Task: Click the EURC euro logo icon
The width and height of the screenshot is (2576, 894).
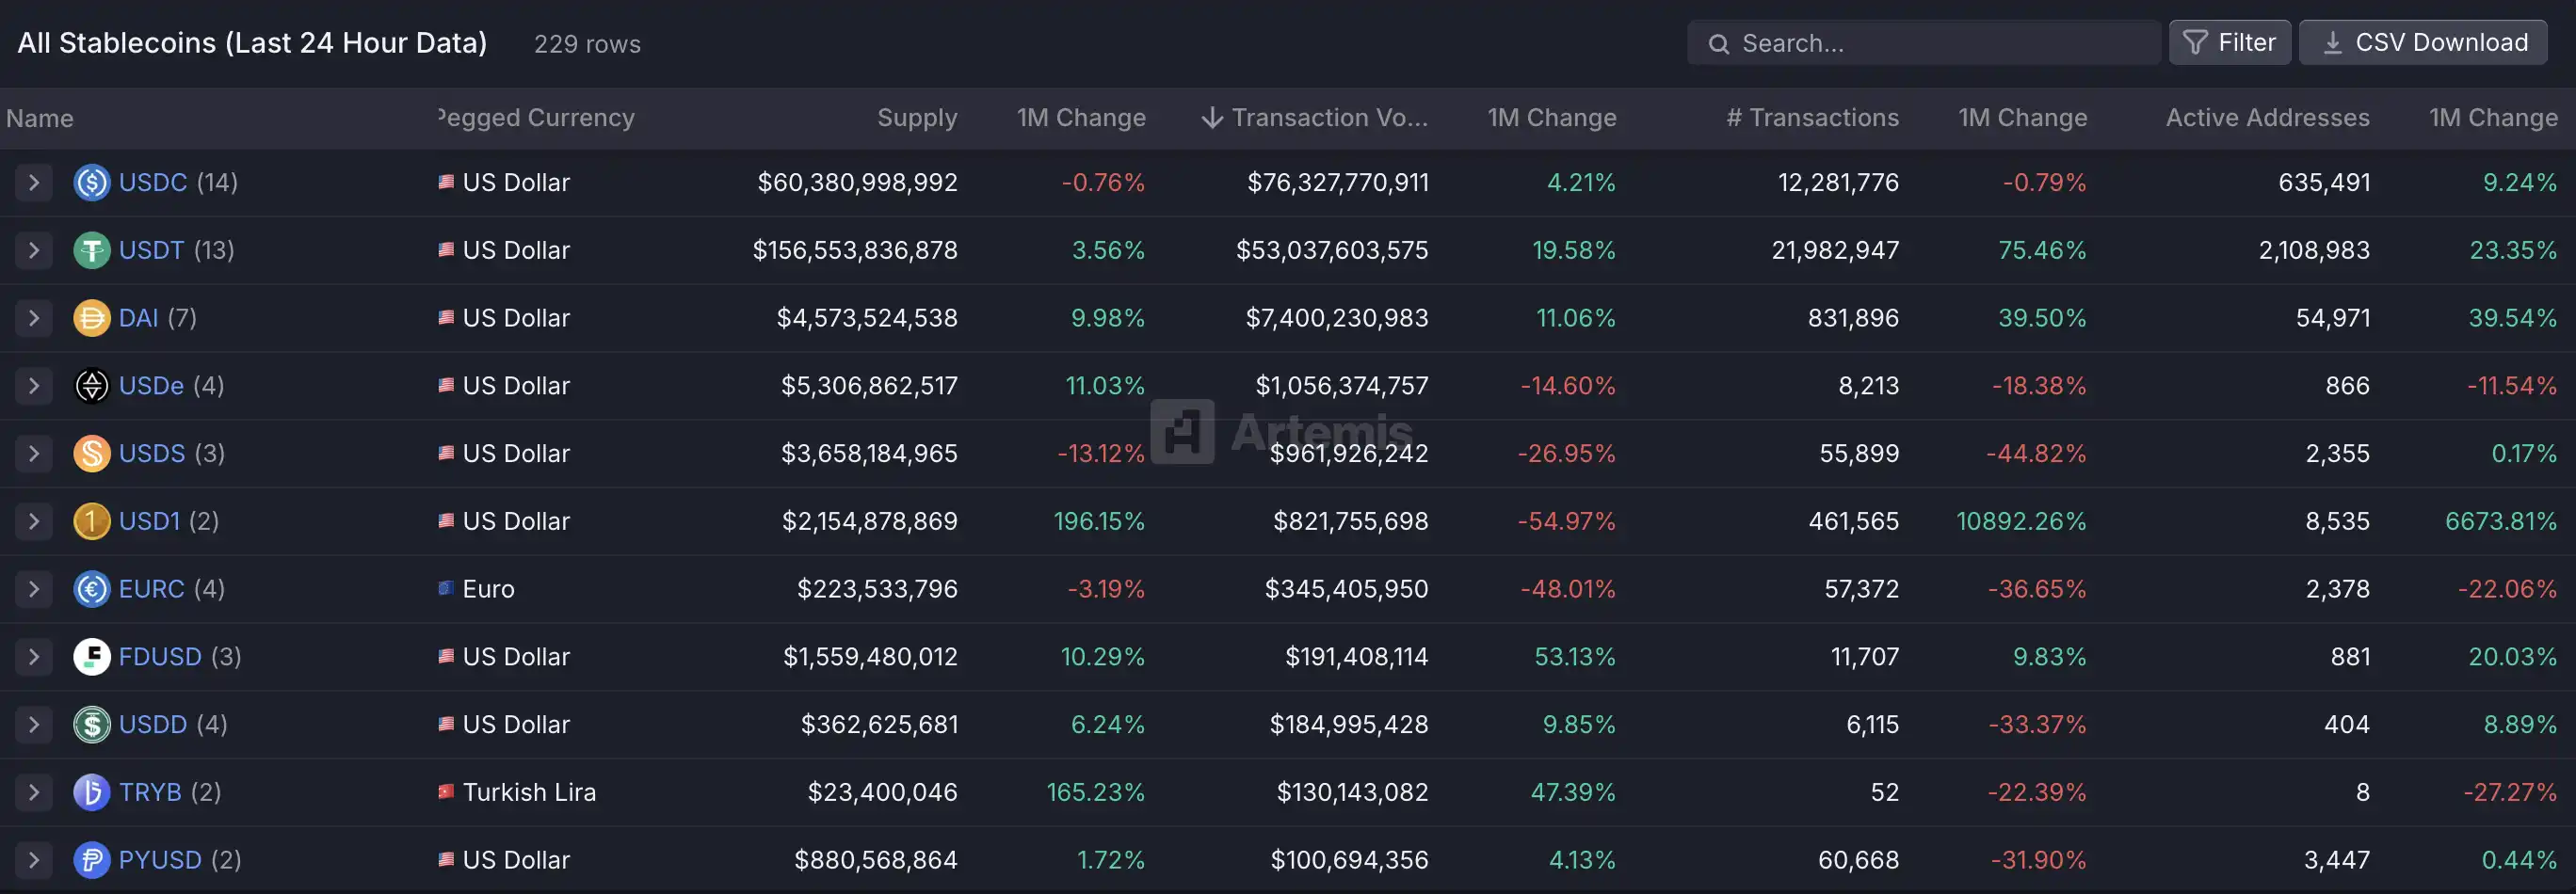Action: click(91, 589)
